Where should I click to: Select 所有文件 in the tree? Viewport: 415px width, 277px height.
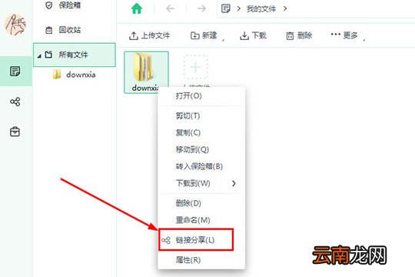(75, 55)
